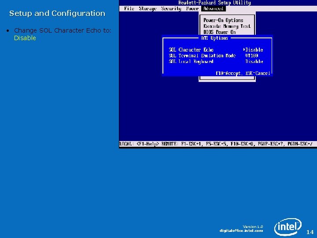Click ESC=Cancel in the options dialog
317x238 pixels.
tap(258, 73)
